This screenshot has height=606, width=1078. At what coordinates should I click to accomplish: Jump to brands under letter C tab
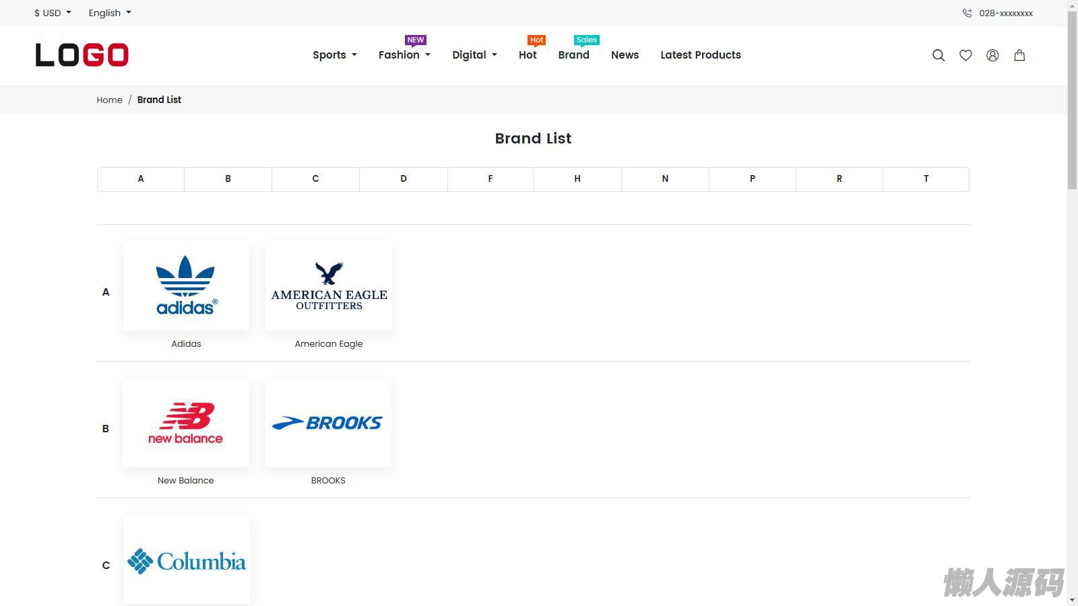(x=315, y=179)
